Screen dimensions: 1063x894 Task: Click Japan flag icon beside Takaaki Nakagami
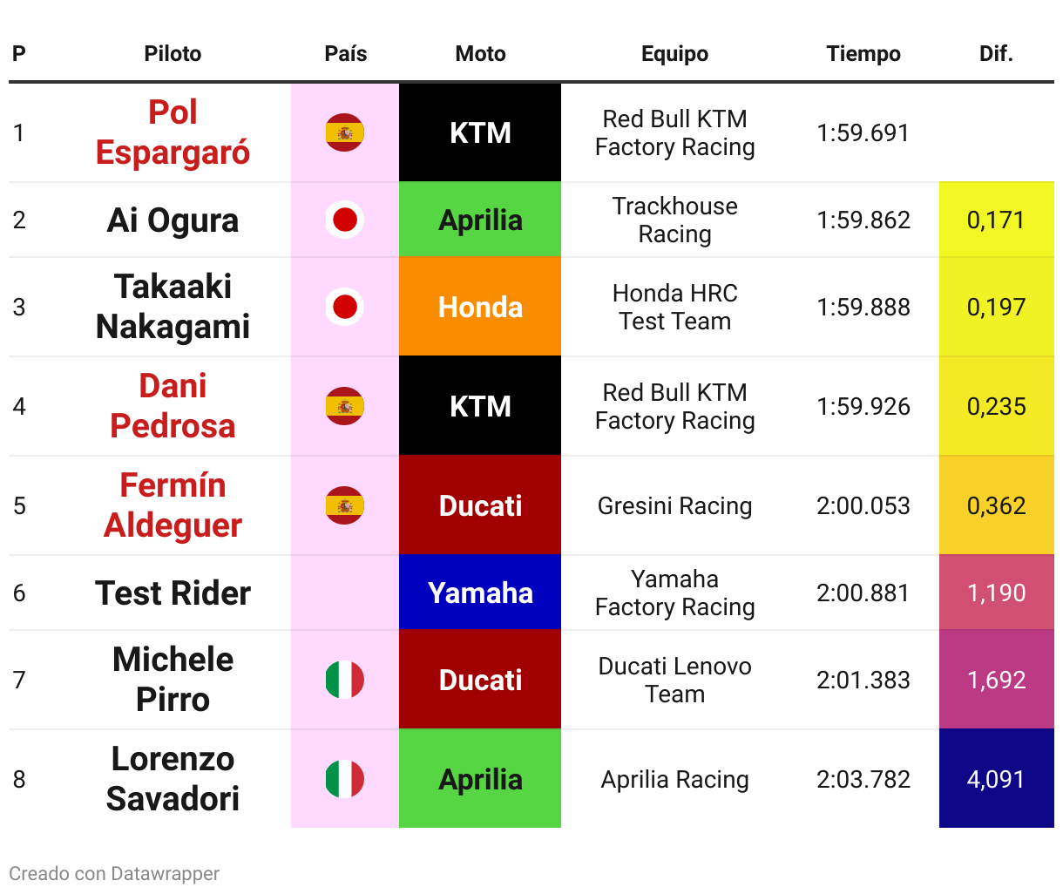(345, 307)
